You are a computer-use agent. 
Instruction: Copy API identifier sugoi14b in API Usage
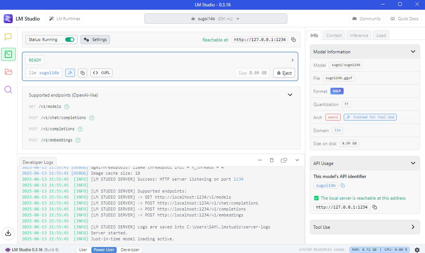pyautogui.click(x=343, y=185)
